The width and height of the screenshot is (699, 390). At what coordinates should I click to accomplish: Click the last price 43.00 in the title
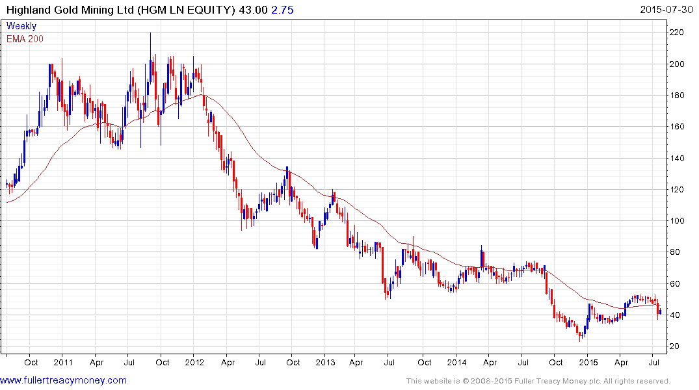[253, 10]
